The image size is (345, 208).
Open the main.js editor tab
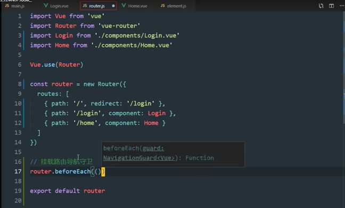(x=15, y=6)
